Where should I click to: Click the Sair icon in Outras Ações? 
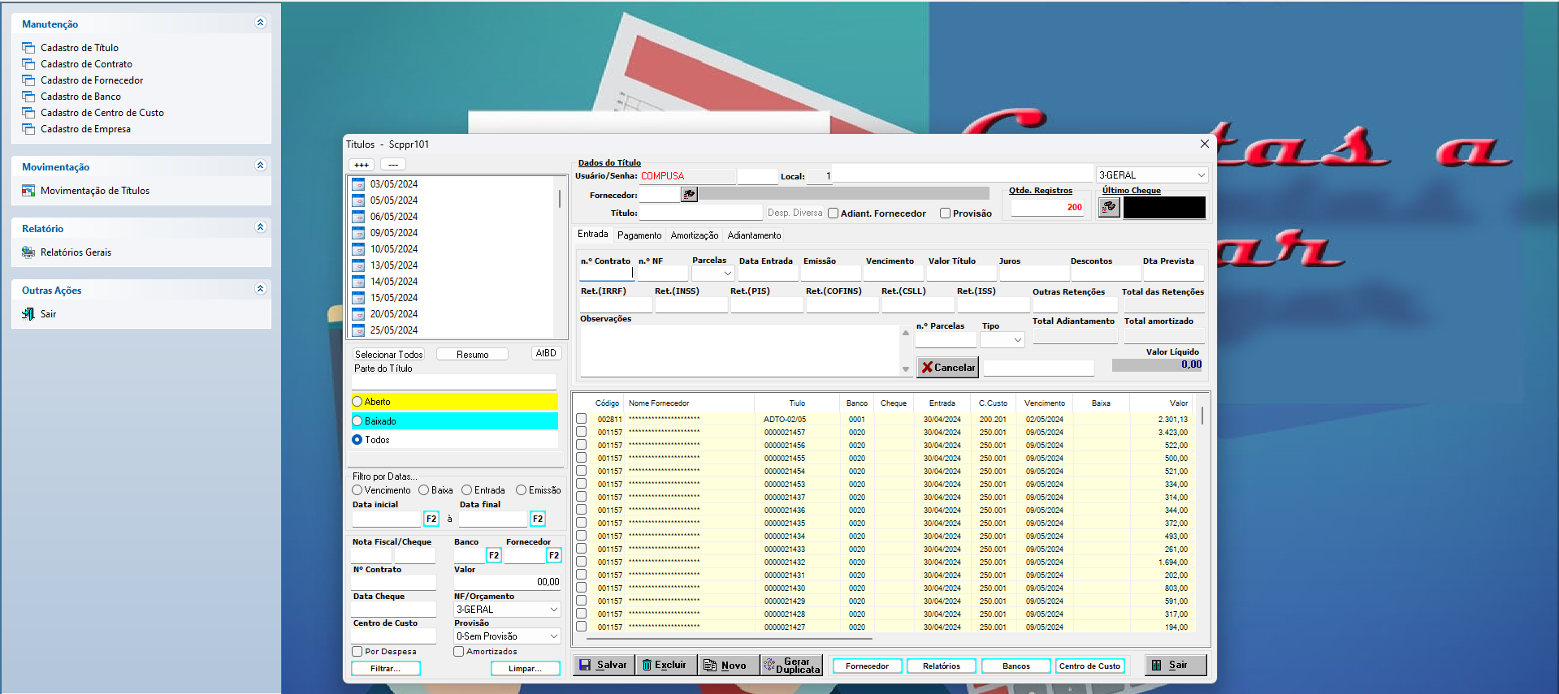[28, 314]
